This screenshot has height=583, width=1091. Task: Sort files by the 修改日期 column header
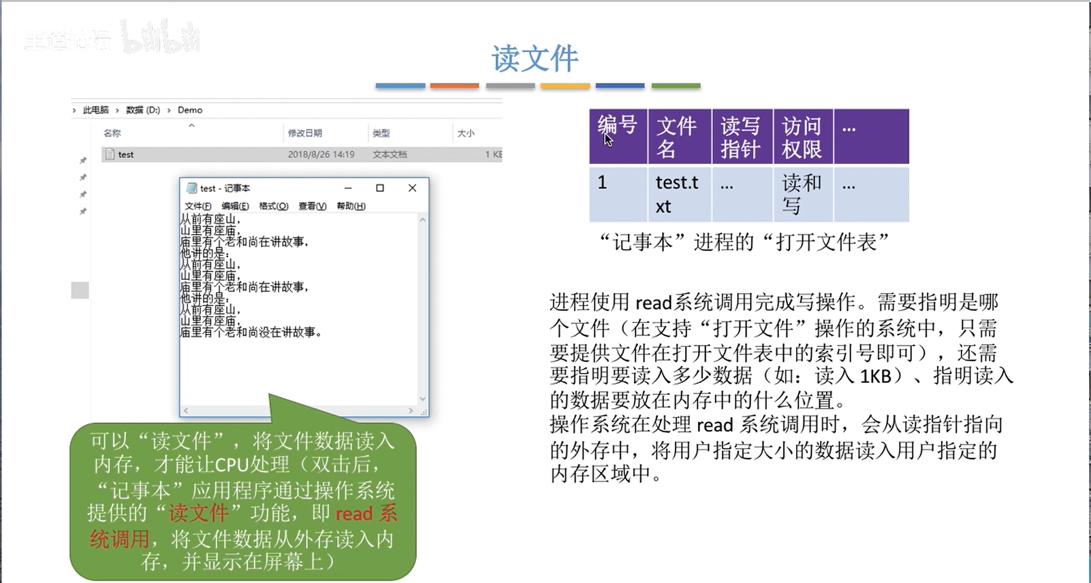[304, 133]
